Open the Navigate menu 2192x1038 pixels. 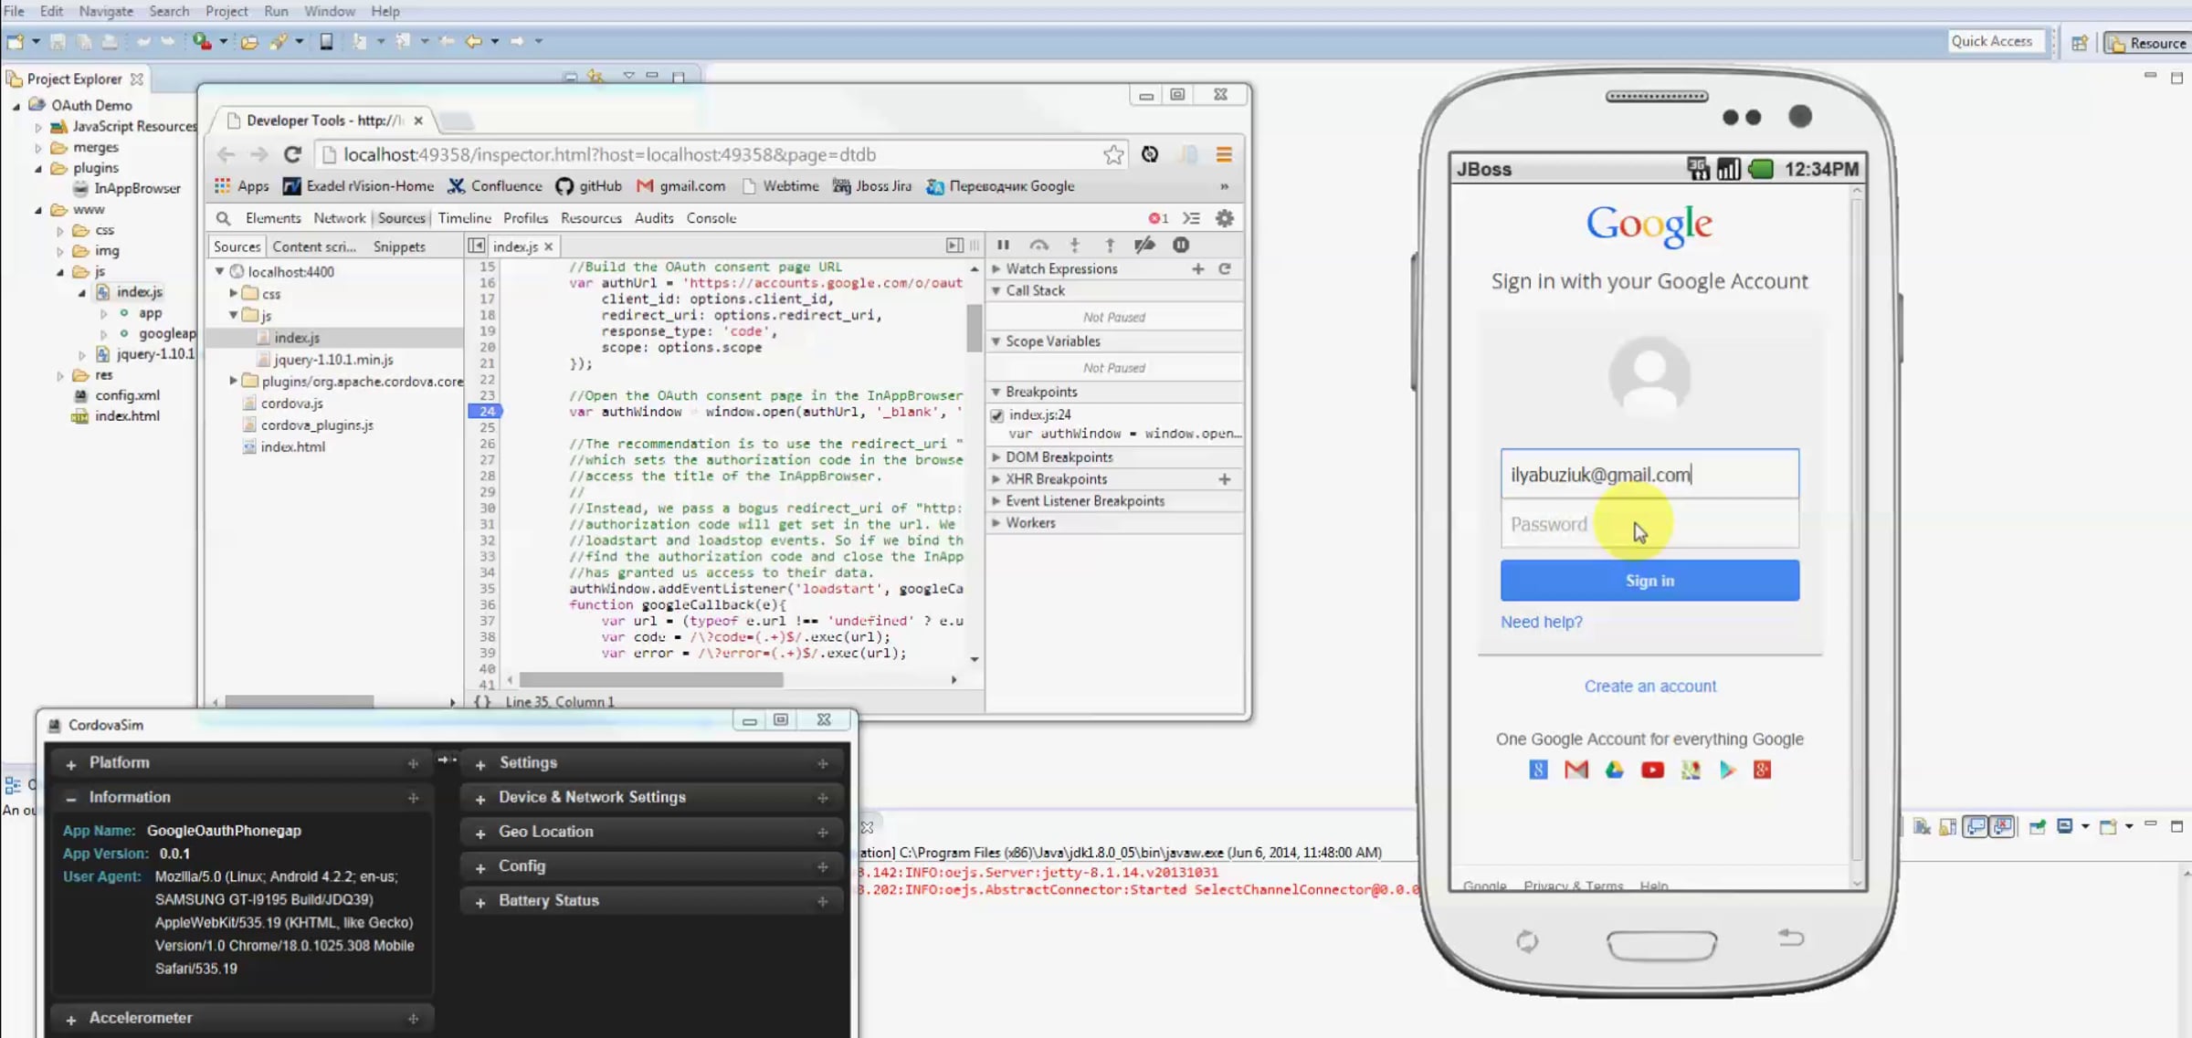pos(106,11)
